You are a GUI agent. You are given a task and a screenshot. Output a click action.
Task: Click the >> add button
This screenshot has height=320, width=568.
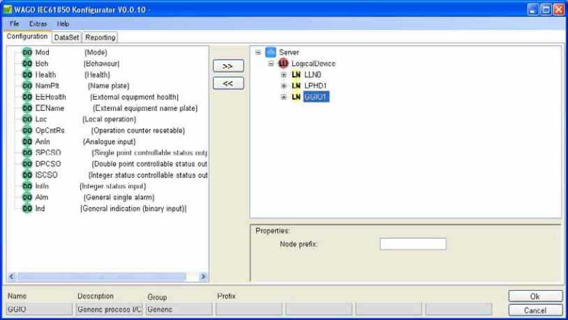228,66
